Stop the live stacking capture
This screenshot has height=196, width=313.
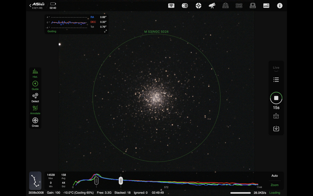(276, 98)
